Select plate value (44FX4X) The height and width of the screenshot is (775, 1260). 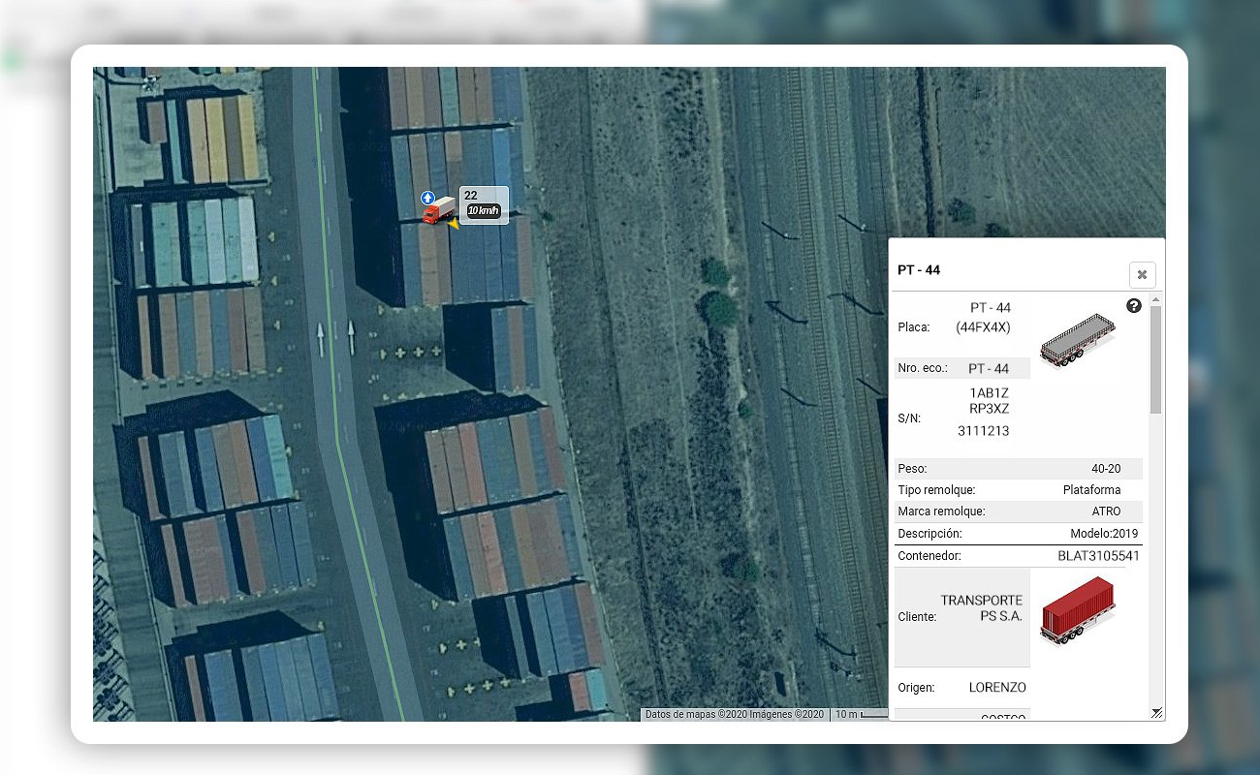tap(983, 327)
